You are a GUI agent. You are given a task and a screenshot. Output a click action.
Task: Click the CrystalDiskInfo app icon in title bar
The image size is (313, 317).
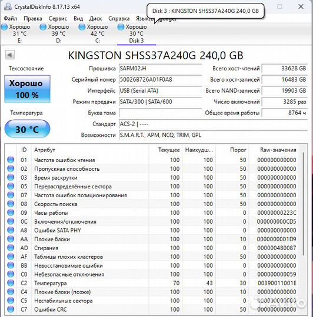[8, 6]
